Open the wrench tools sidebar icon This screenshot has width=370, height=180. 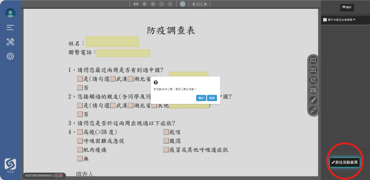click(x=10, y=42)
